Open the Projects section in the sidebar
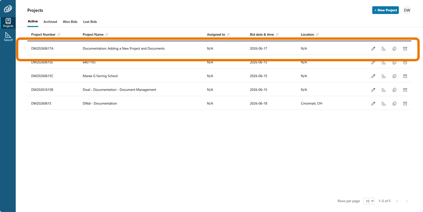Viewport: 423px width, 212px height. pyautogui.click(x=8, y=23)
